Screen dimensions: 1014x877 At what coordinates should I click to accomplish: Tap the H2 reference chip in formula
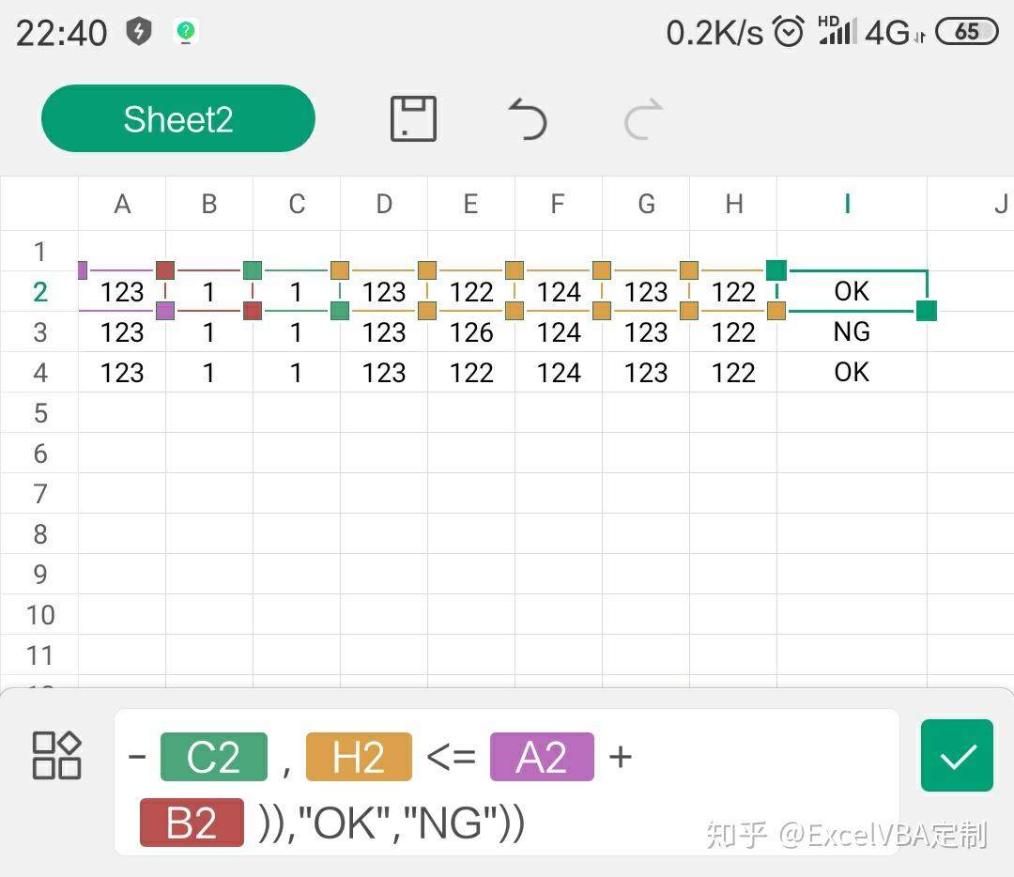[359, 757]
